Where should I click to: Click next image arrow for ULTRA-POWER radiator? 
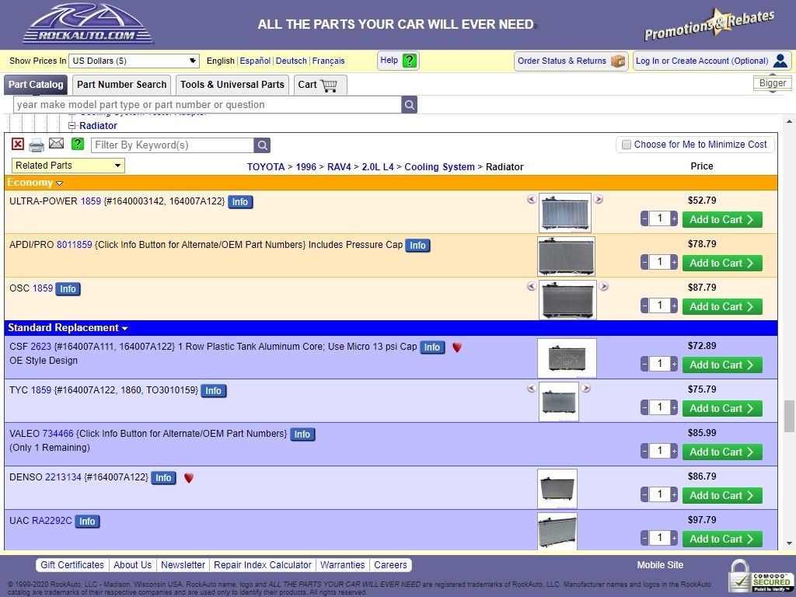[599, 199]
